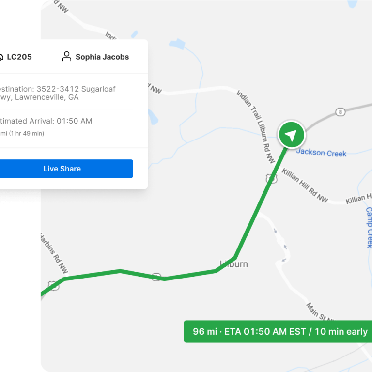Click the green vehicle location marker
Image resolution: width=372 pixels, height=372 pixels.
point(291,135)
